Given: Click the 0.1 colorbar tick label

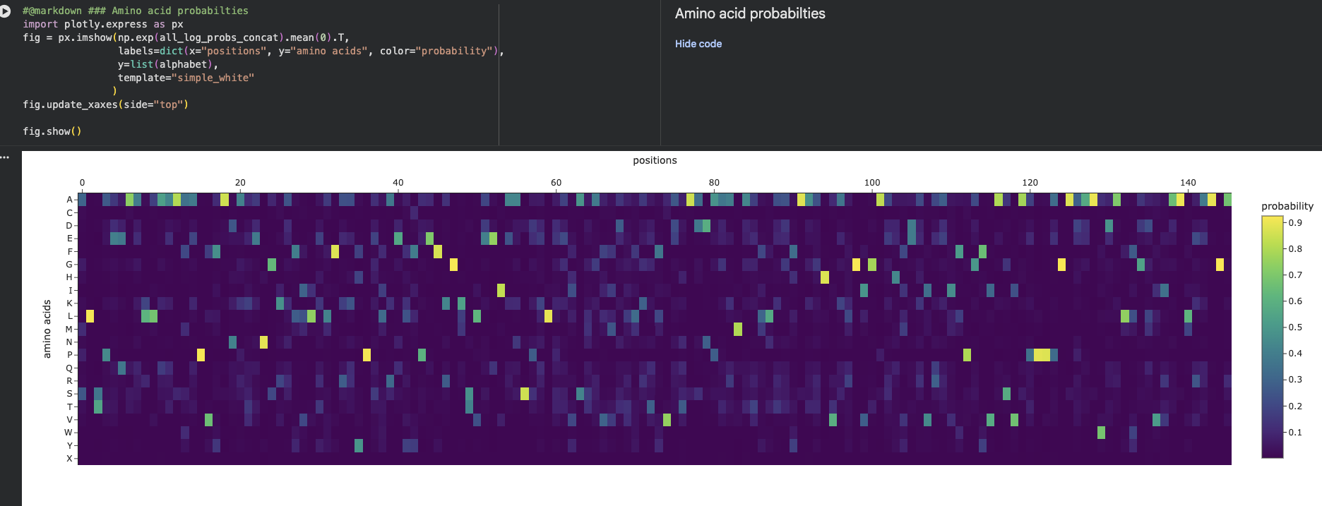Looking at the screenshot, I should (1295, 433).
